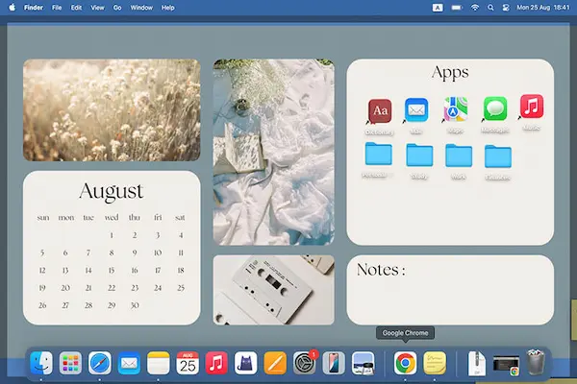Open the File menu
Viewport: 577px width, 384px height.
tap(57, 8)
